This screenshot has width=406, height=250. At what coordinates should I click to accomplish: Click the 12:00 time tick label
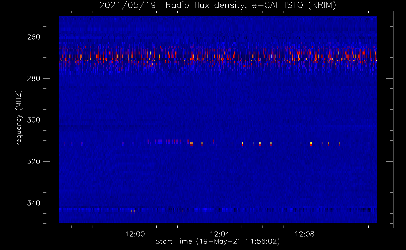[135, 234]
